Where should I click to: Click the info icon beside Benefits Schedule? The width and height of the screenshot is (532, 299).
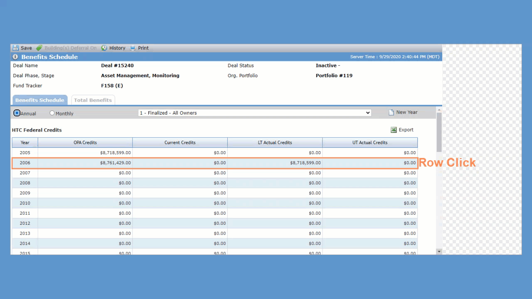click(x=15, y=57)
